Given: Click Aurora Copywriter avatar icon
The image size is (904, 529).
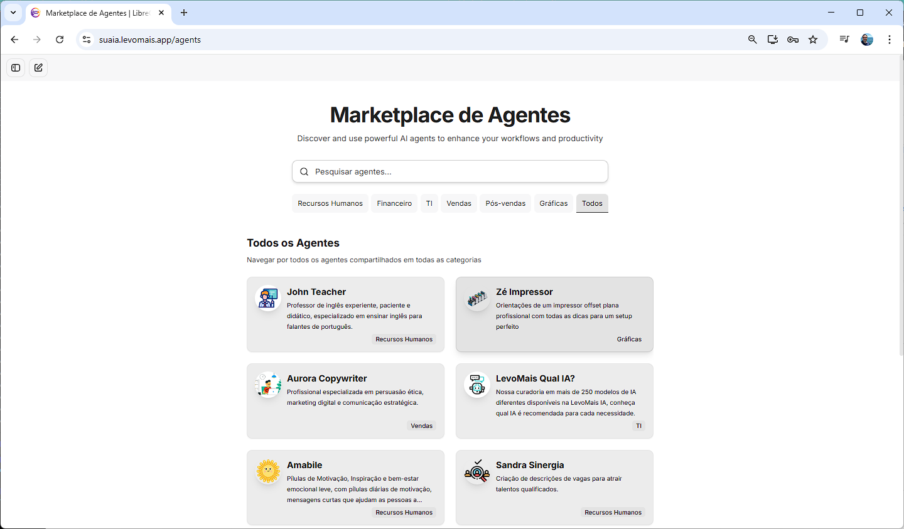Looking at the screenshot, I should coord(268,385).
